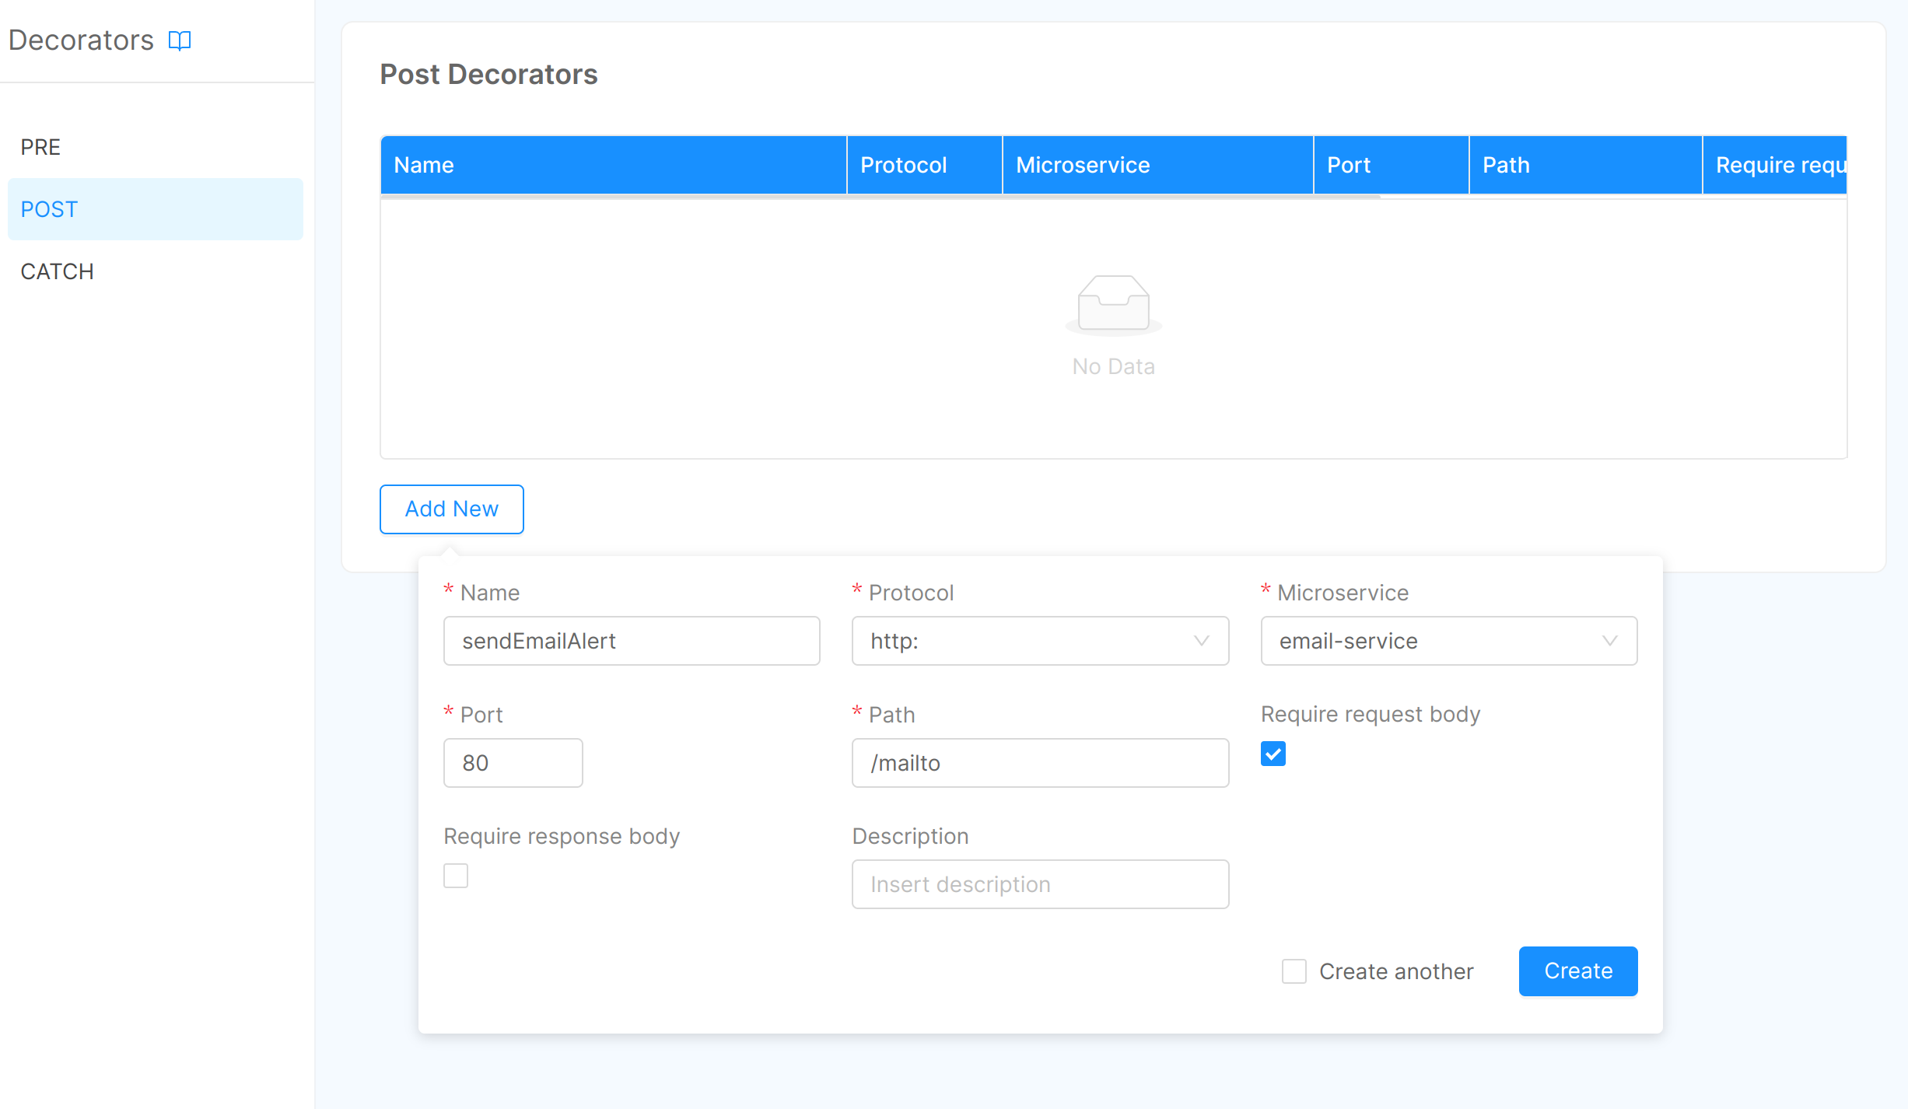Click the Insert description field
Image resolution: width=1908 pixels, height=1109 pixels.
pos(1039,884)
